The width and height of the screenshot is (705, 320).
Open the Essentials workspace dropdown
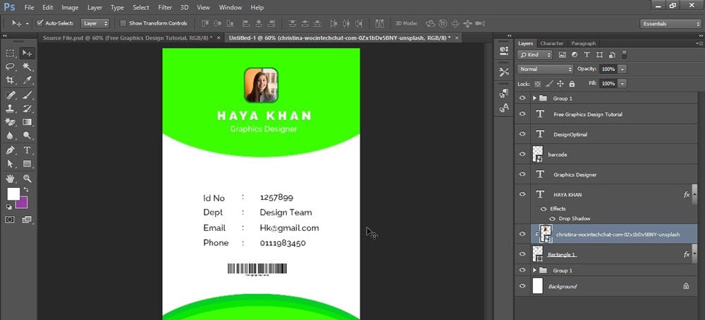pos(670,23)
